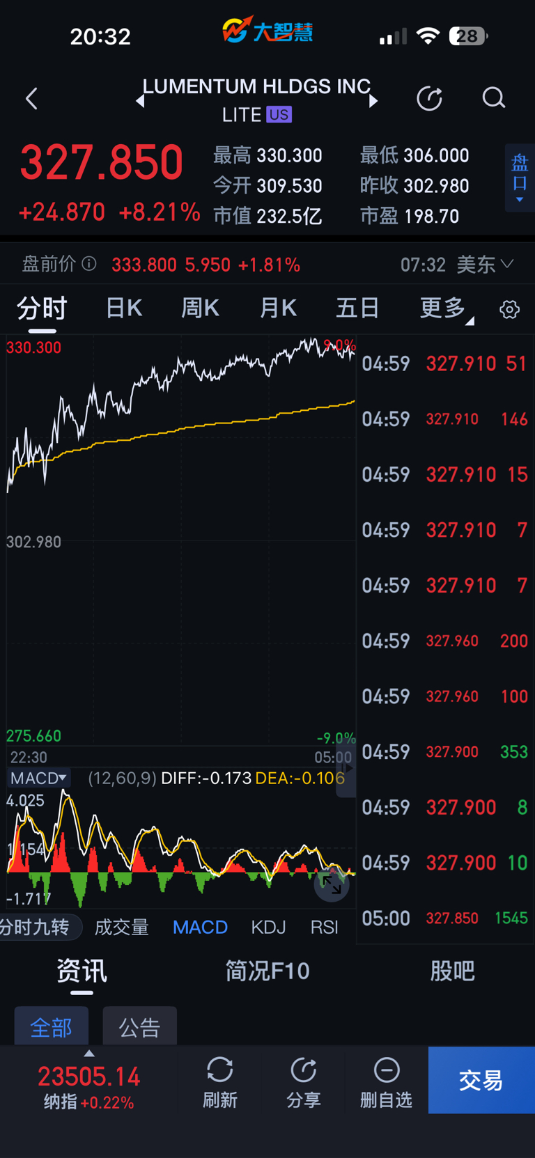This screenshot has width=535, height=1158.
Task: Tap the 今开 309.530 value
Action: point(289,186)
